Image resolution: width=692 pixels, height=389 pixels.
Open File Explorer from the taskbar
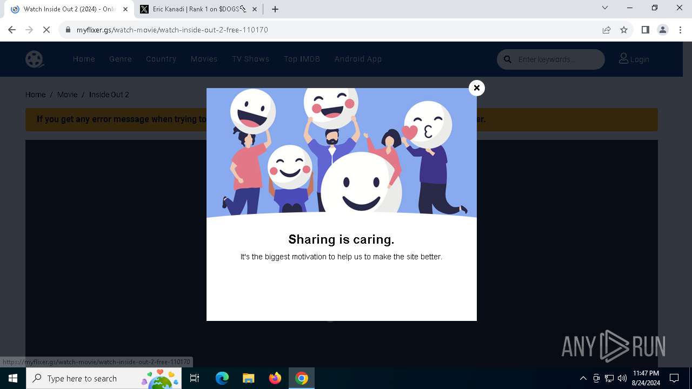[x=249, y=378]
